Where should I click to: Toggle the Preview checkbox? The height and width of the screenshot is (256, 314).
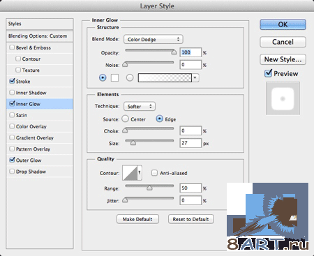pyautogui.click(x=268, y=73)
